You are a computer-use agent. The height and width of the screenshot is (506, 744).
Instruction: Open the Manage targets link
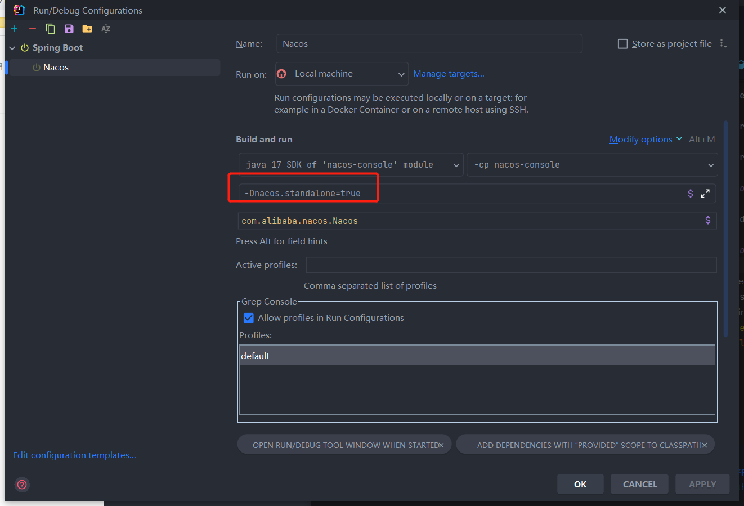pos(449,74)
